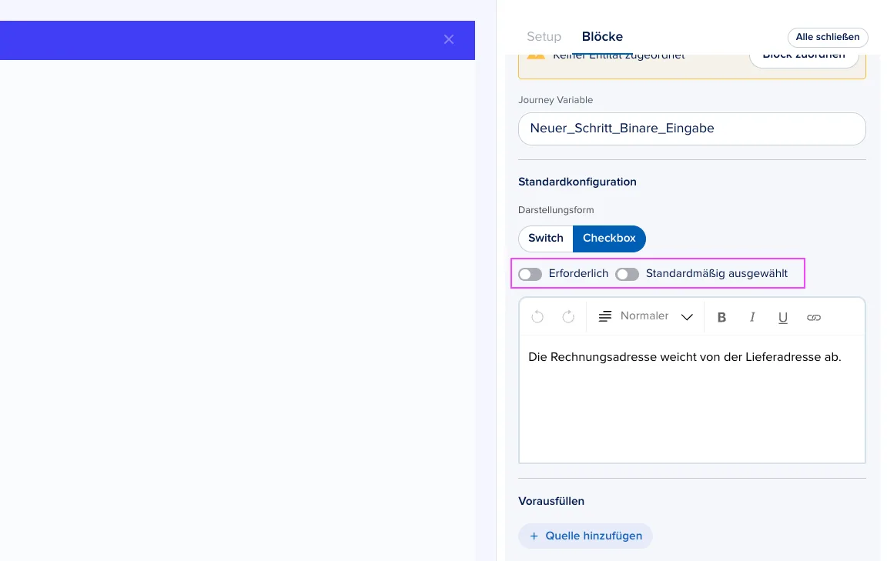Click the Darstellungsform label
887x561 pixels.
[555, 210]
